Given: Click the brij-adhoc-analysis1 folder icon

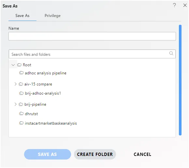Looking at the screenshot, I should 21,93.
